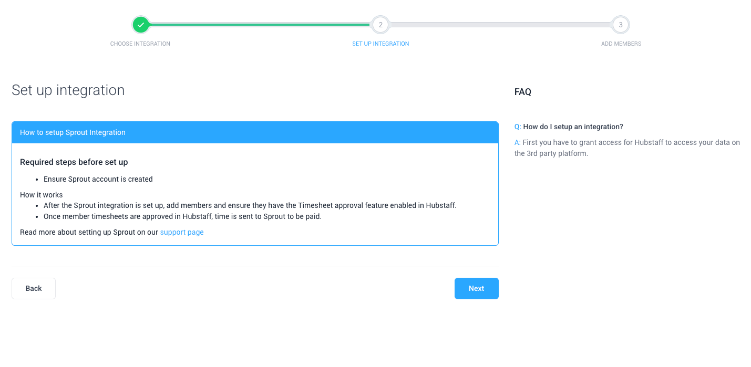Click the step 3 circle indicator

[621, 25]
